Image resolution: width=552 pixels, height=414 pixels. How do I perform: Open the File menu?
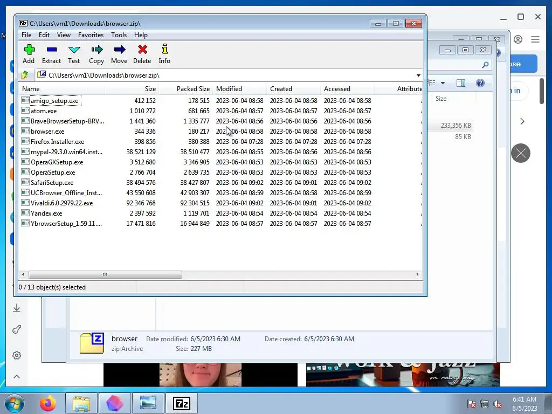click(x=26, y=35)
